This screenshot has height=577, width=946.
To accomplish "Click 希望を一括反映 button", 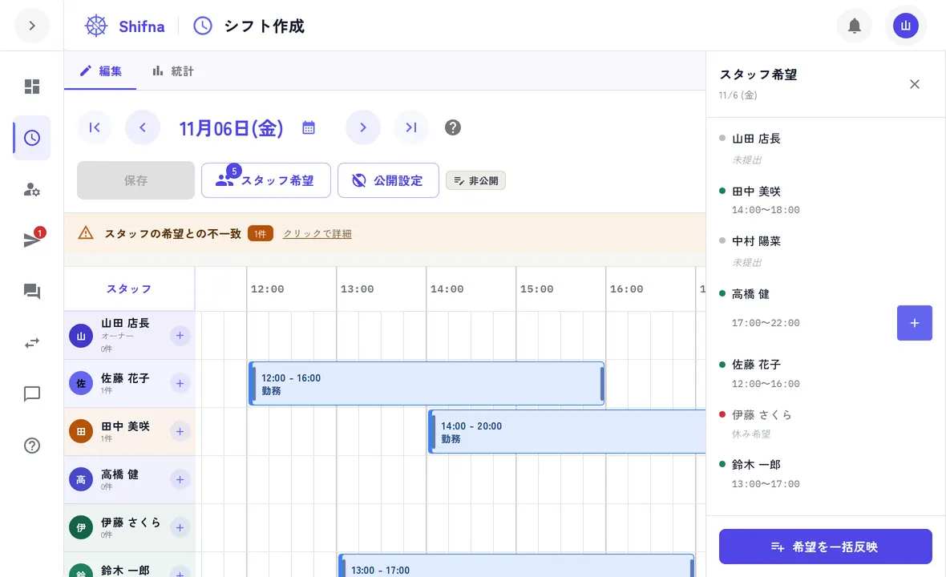I will click(x=825, y=547).
